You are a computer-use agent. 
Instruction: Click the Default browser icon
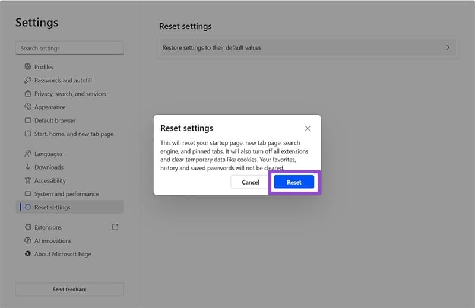point(28,120)
